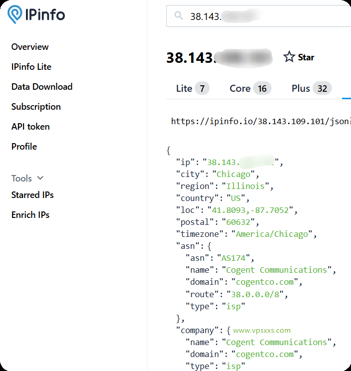
Task: Switch to the Core tab
Action: pyautogui.click(x=250, y=88)
